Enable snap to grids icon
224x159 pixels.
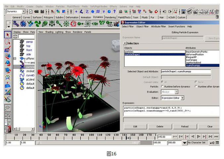[x=134, y=12]
